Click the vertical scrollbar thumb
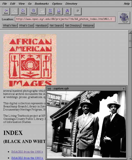Image resolution: width=132 pixels, height=160 pixels. 130,41
